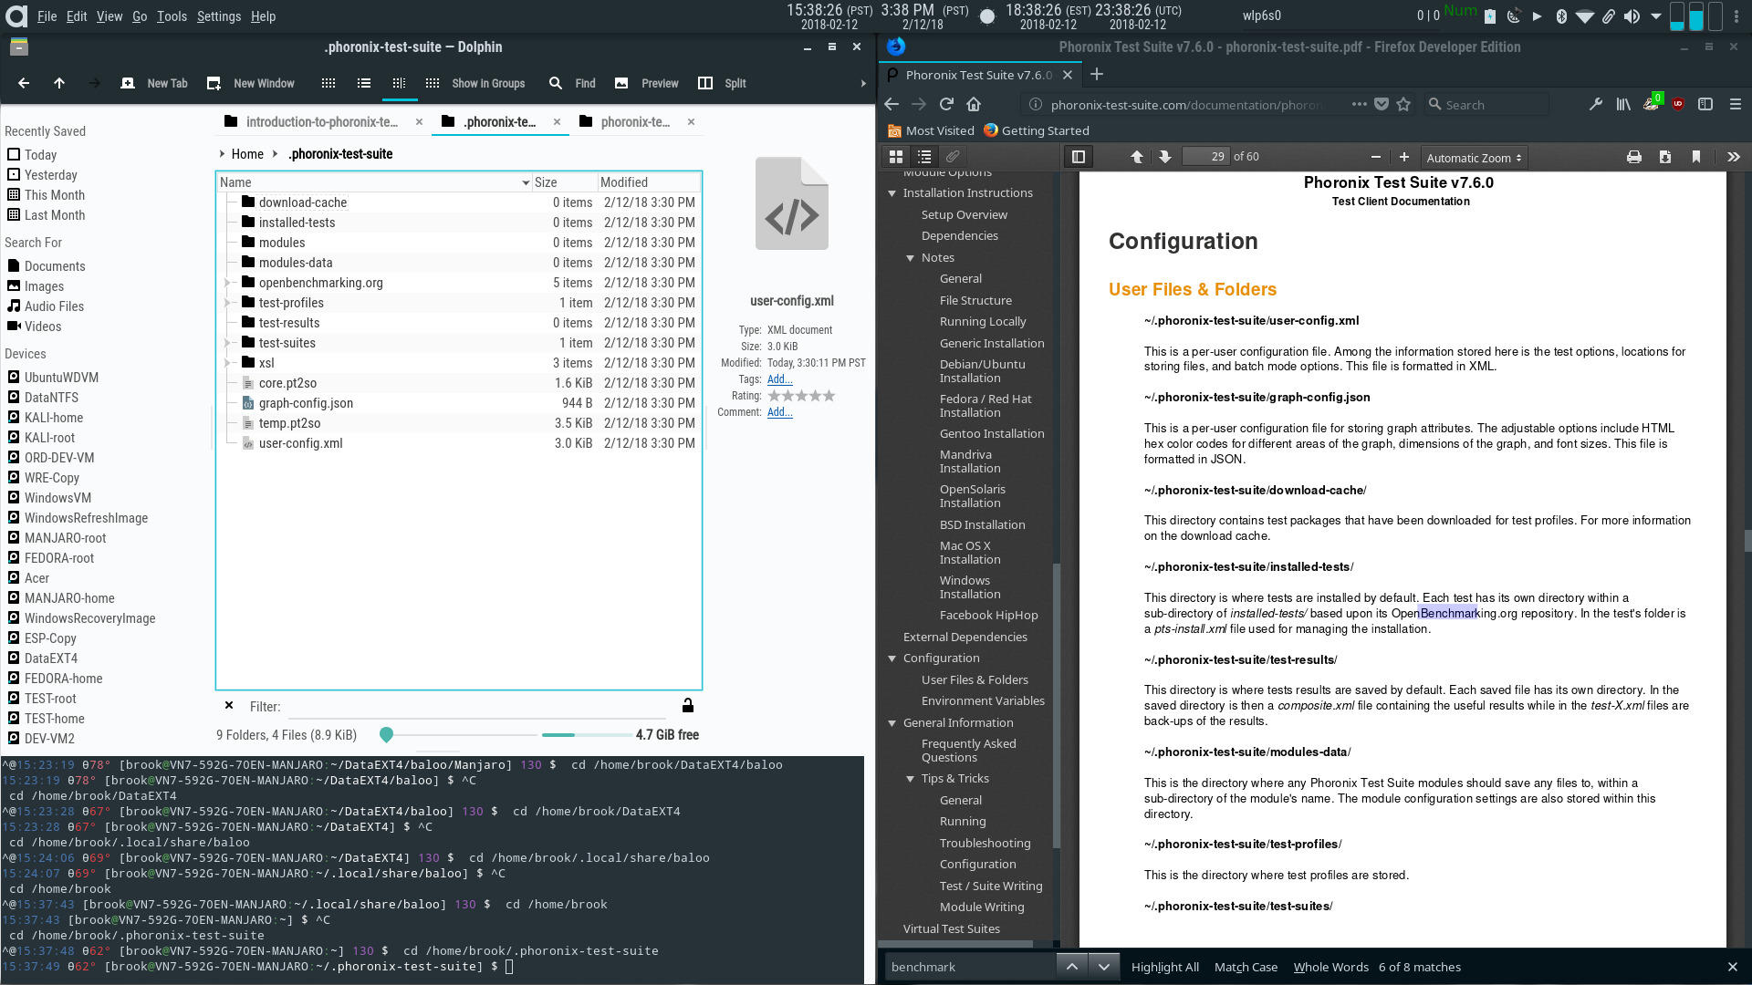Switch Dolphin to Icons view mode

coord(328,83)
